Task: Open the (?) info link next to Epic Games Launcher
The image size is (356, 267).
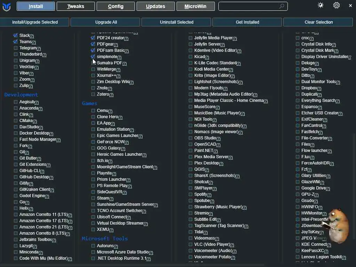Action: [140, 136]
